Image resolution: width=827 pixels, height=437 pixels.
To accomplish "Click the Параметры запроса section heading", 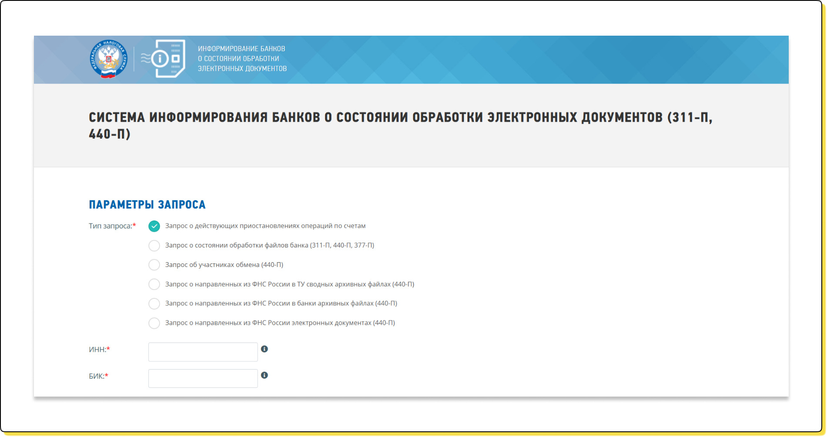I will click(147, 204).
